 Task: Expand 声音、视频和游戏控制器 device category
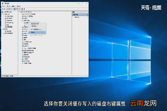coord(21,48)
